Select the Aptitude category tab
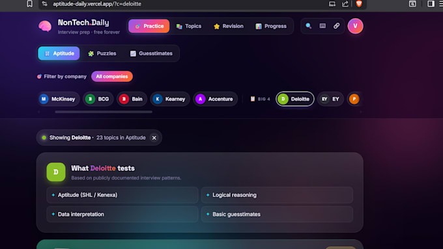 pos(59,53)
